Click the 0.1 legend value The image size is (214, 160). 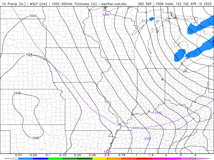[48, 155]
